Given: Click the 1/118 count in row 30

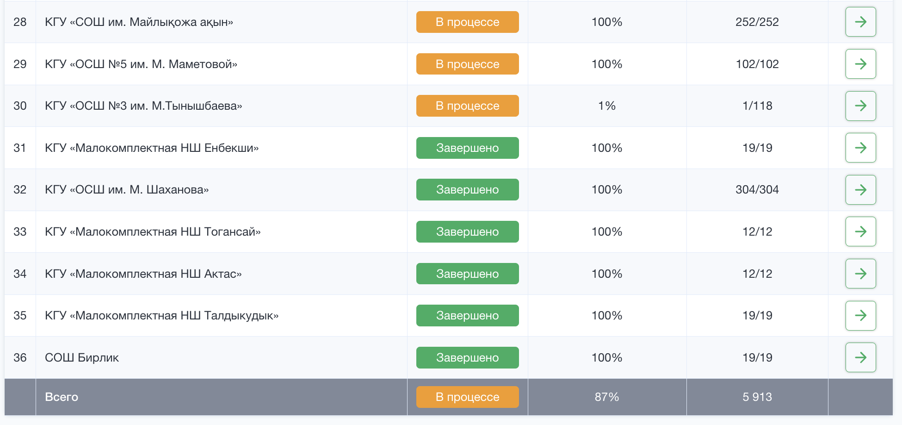Looking at the screenshot, I should 757,106.
